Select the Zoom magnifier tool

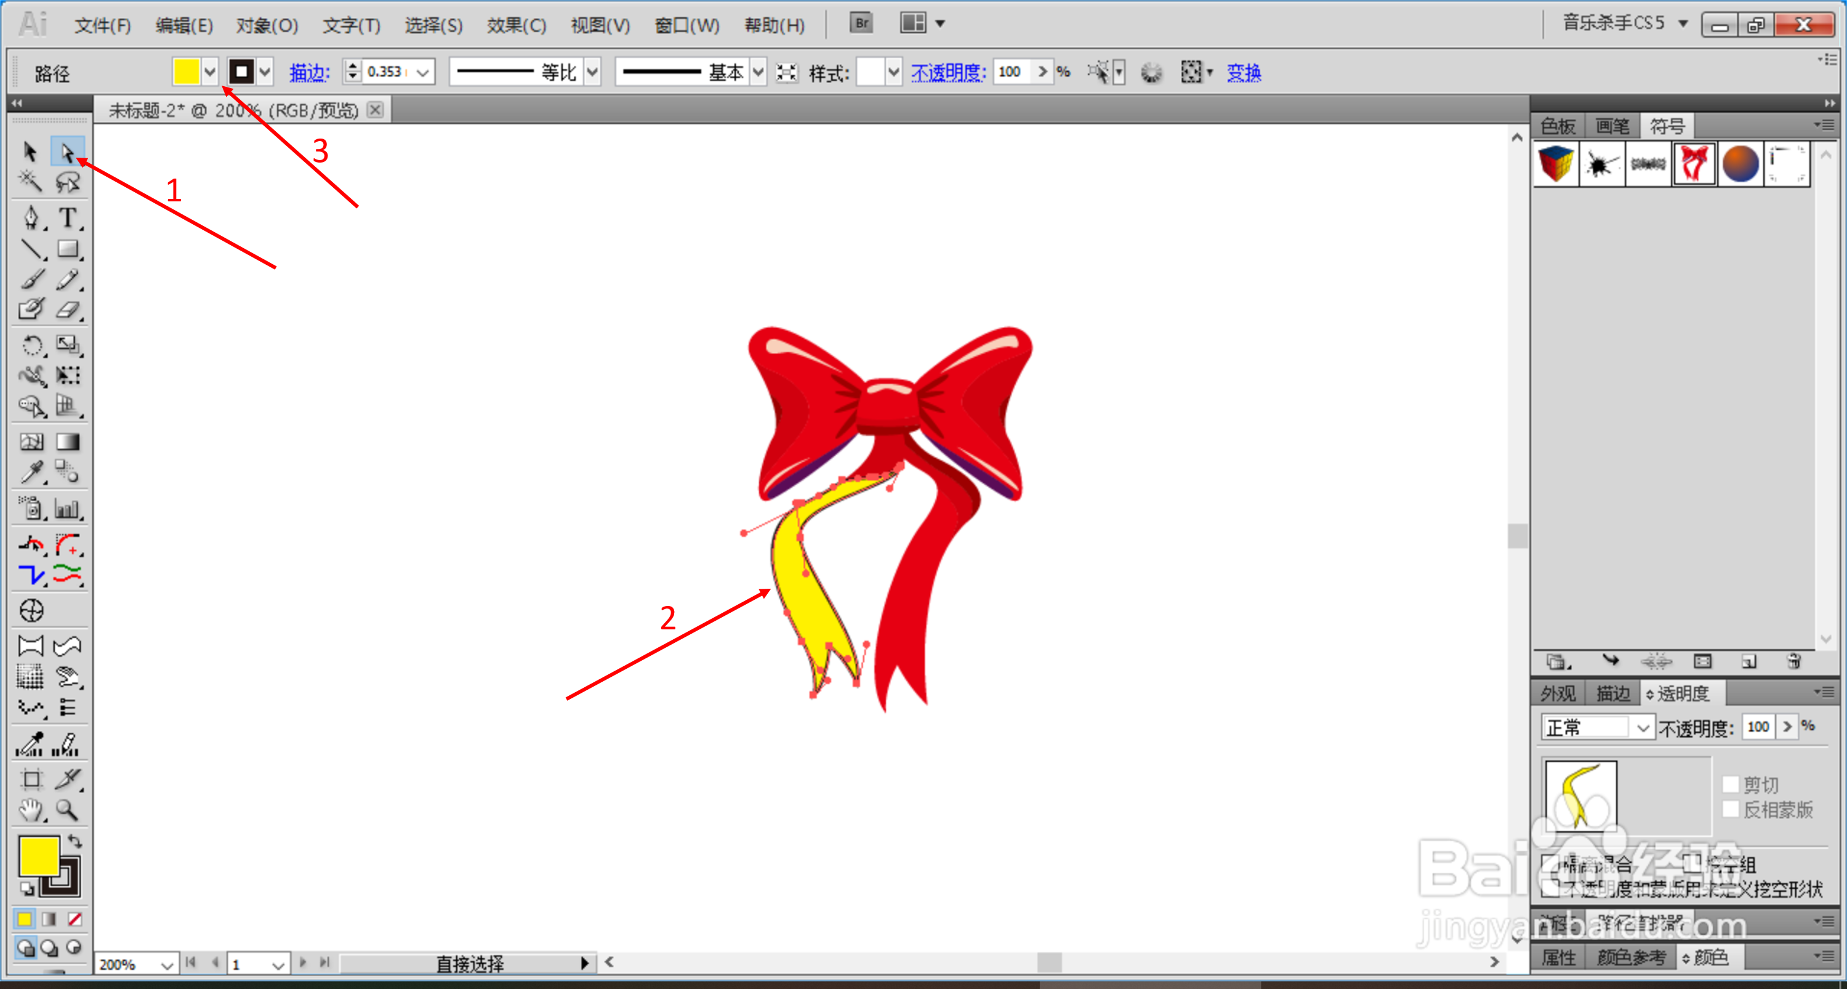coord(67,810)
